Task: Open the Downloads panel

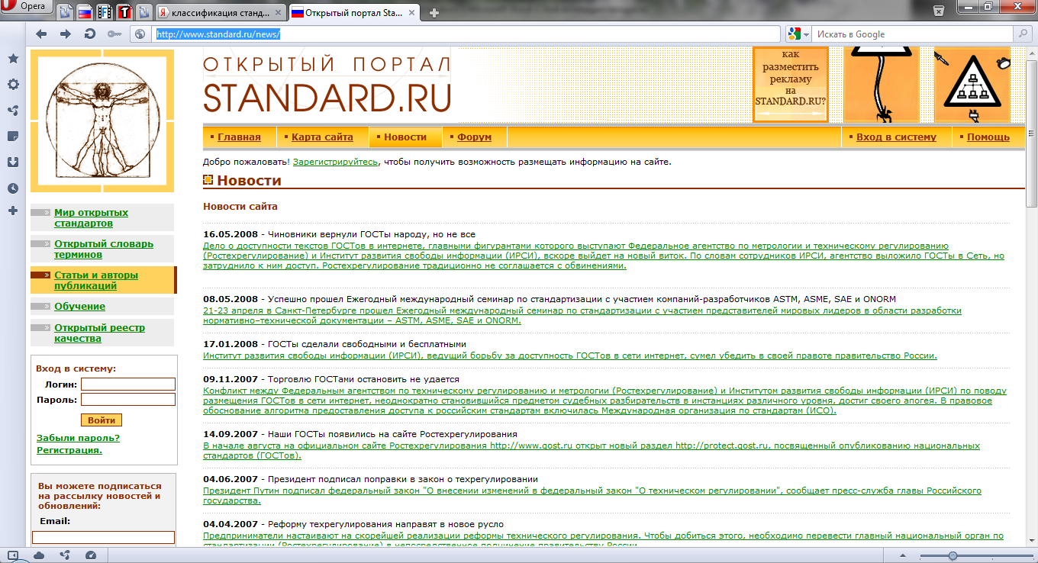Action: tap(13, 162)
